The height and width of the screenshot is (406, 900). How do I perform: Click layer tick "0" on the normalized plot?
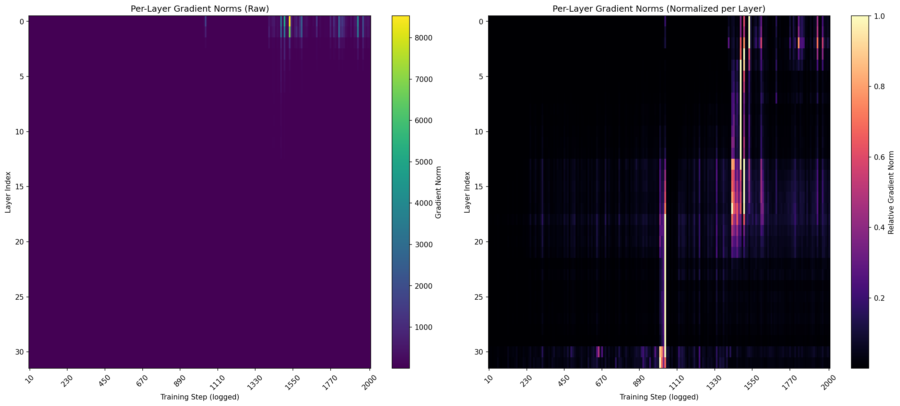[481, 22]
